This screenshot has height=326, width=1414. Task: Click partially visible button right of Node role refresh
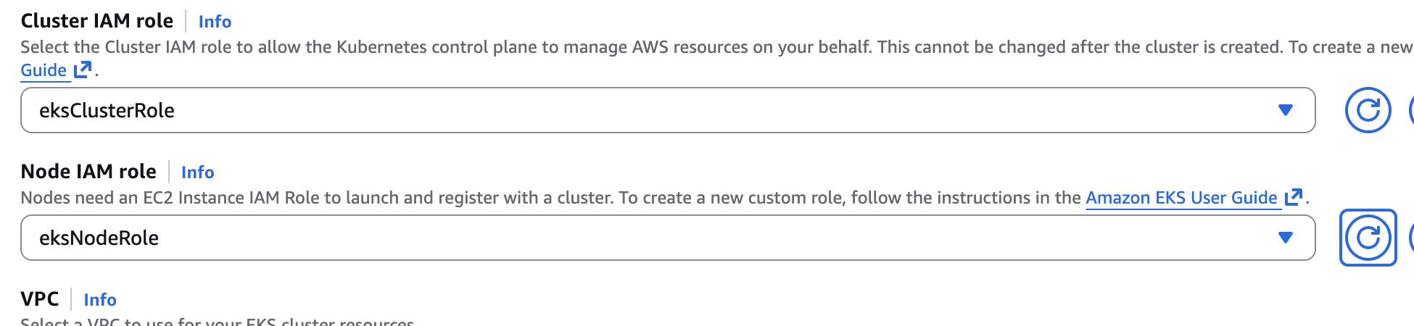pyautogui.click(x=1410, y=238)
